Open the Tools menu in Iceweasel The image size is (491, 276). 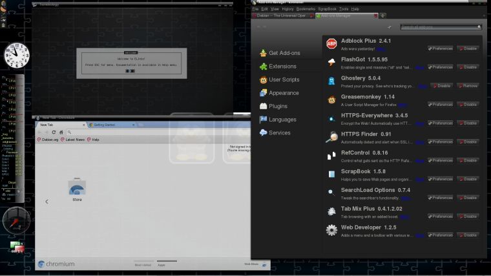344,9
